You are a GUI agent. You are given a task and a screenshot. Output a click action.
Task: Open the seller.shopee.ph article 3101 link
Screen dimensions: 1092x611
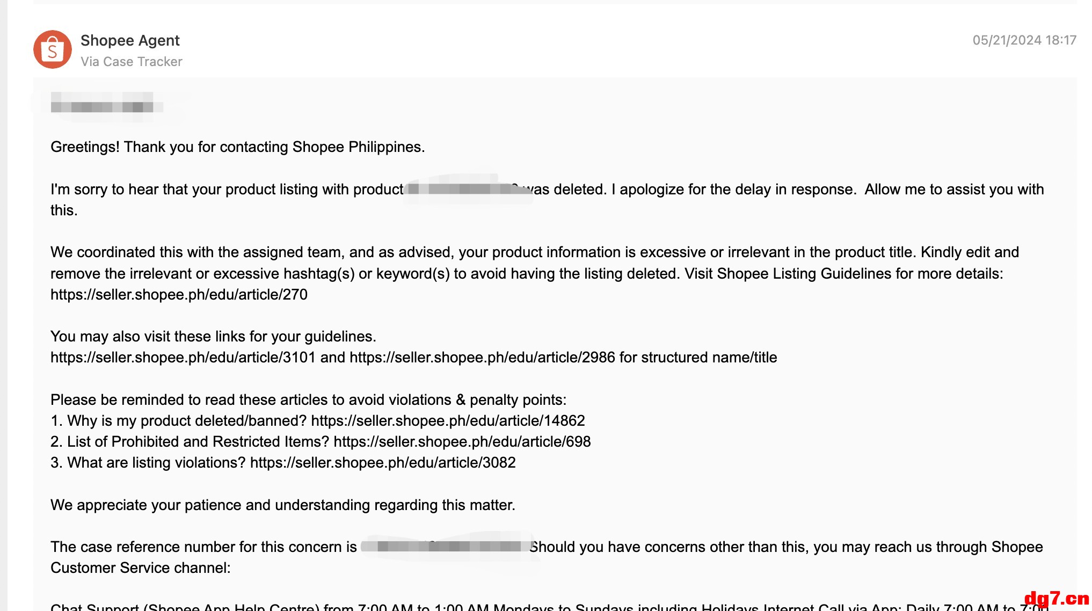(183, 358)
